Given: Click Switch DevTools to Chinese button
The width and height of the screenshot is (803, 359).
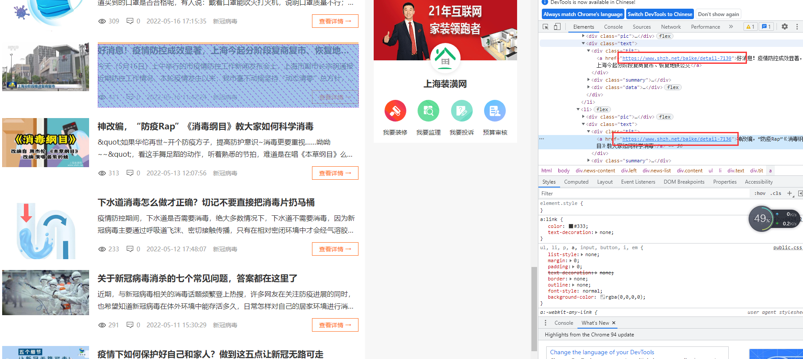Looking at the screenshot, I should click(660, 14).
